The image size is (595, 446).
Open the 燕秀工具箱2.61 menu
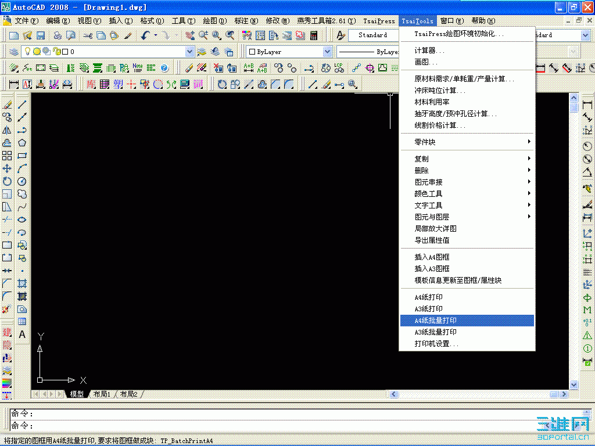tap(327, 21)
